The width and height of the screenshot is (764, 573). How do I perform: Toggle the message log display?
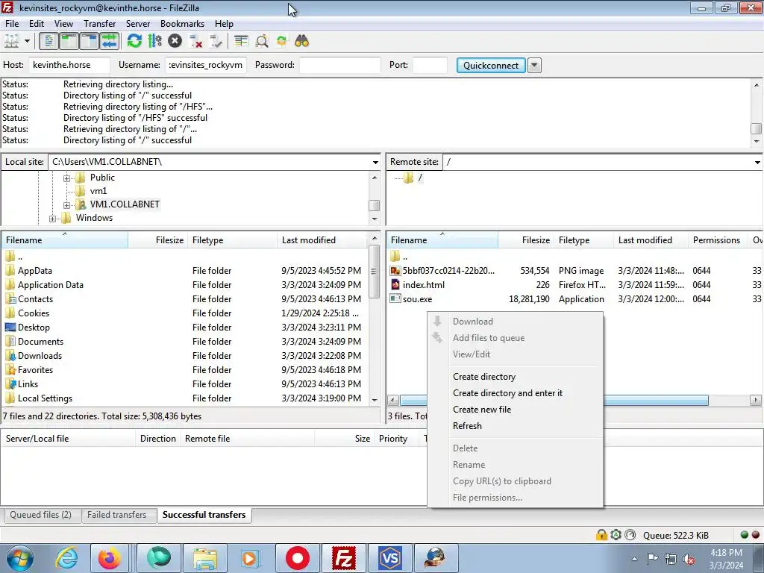[48, 42]
